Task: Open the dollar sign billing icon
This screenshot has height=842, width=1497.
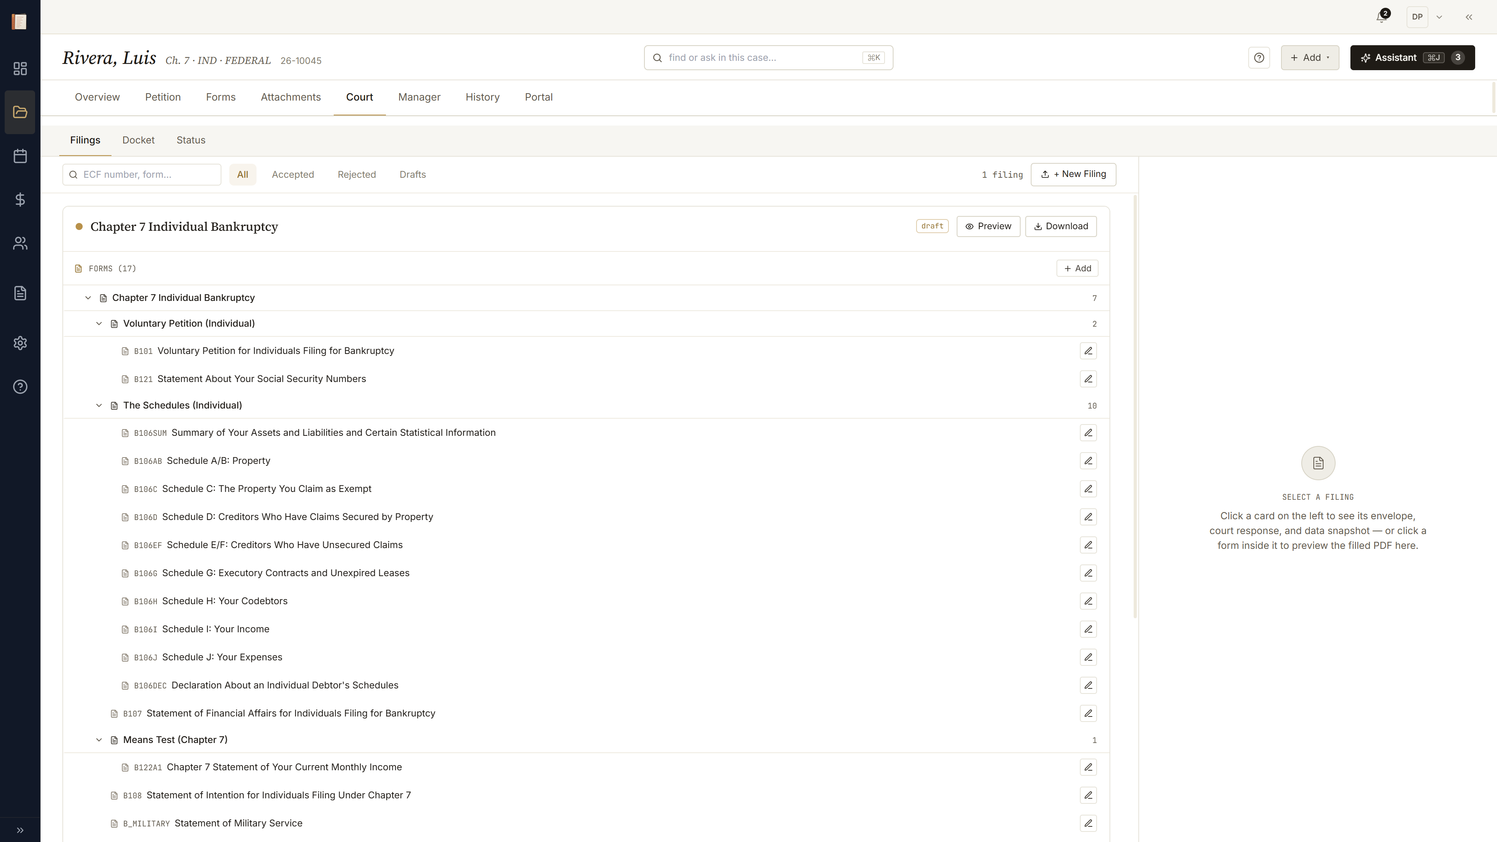Action: [20, 199]
